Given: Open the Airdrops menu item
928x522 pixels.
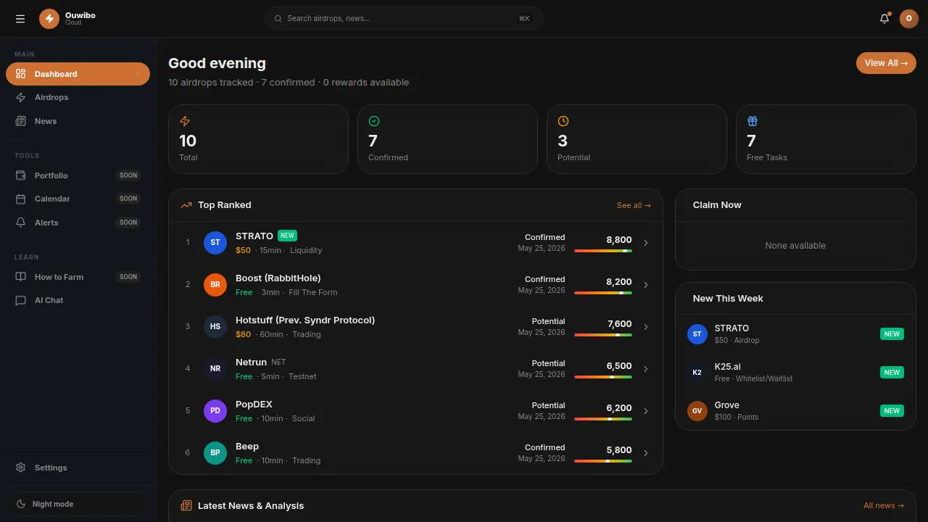Looking at the screenshot, I should pyautogui.click(x=78, y=97).
